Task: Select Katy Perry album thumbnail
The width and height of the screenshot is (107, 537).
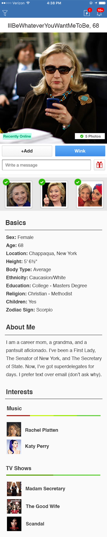Action: (x=14, y=447)
